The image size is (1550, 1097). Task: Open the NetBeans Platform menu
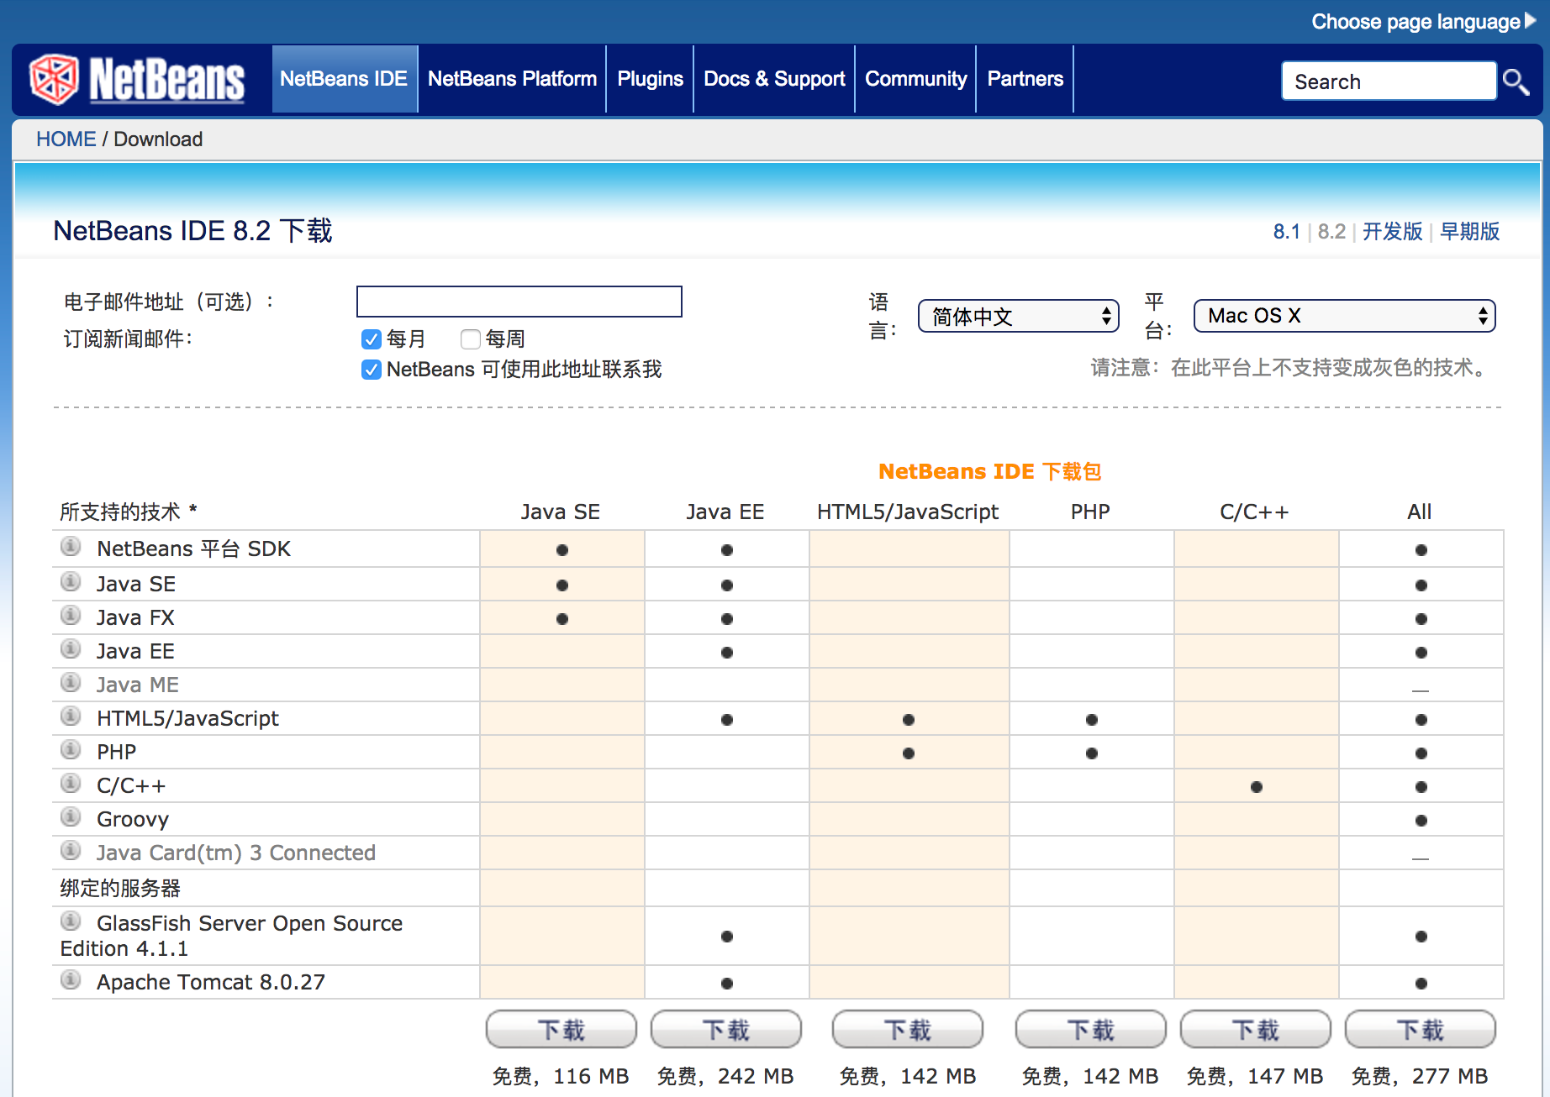[512, 79]
